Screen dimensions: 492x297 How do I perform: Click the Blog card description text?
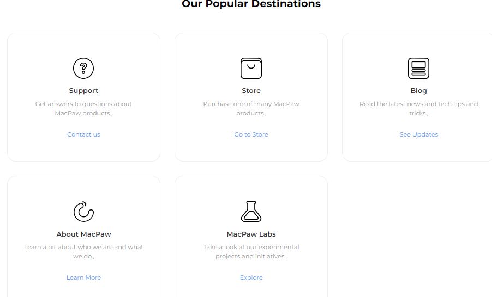click(418, 109)
